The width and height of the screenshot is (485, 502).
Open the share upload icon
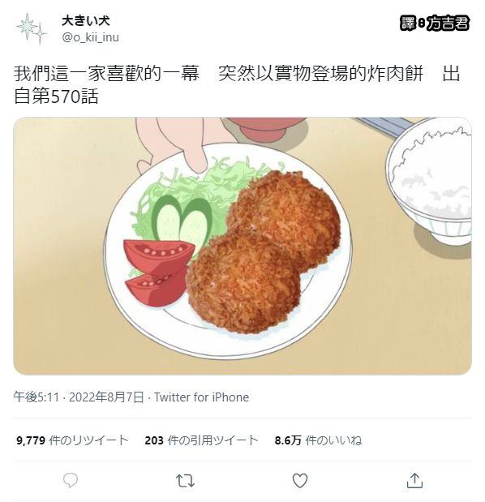pyautogui.click(x=414, y=480)
